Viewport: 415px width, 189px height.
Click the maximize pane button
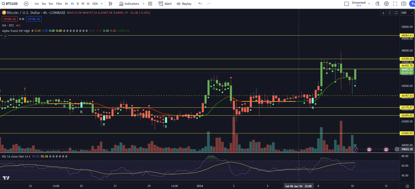pos(396,13)
